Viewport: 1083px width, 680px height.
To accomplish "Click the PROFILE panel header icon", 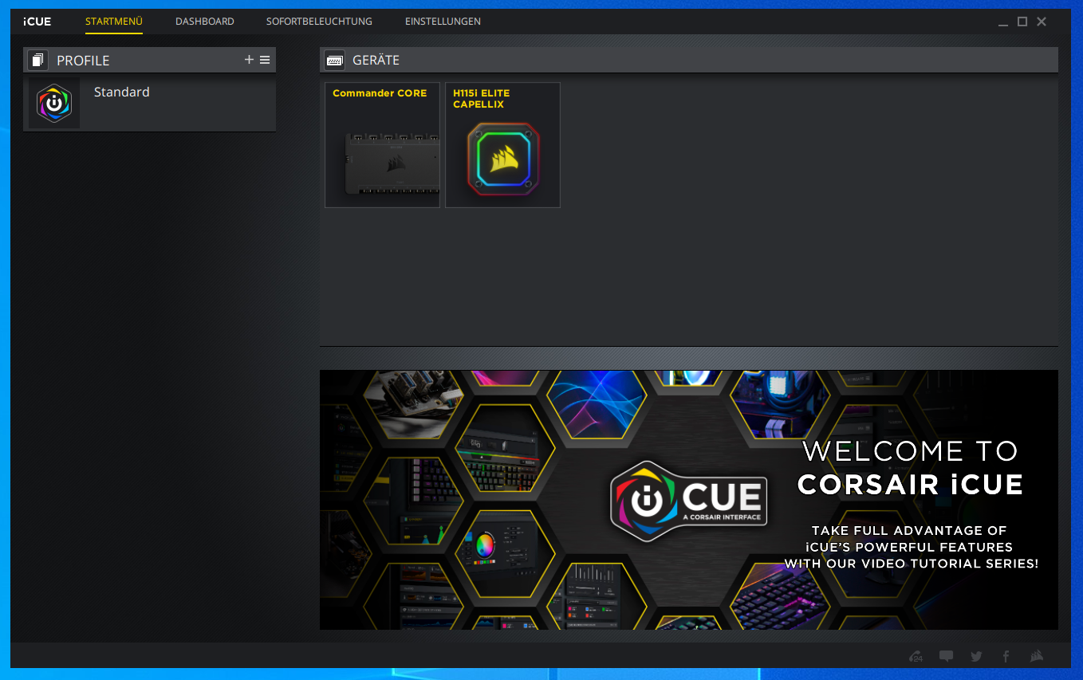I will [37, 60].
